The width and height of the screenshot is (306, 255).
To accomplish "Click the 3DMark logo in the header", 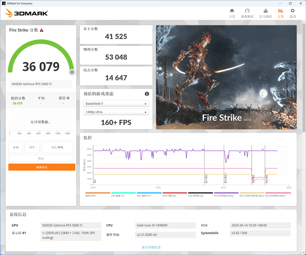I will coord(26,13).
